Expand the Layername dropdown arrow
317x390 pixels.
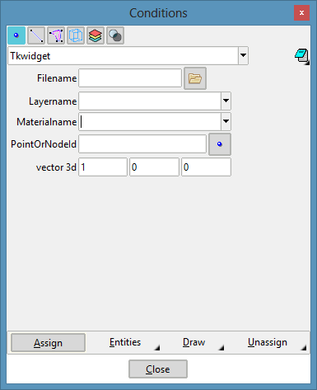click(226, 101)
